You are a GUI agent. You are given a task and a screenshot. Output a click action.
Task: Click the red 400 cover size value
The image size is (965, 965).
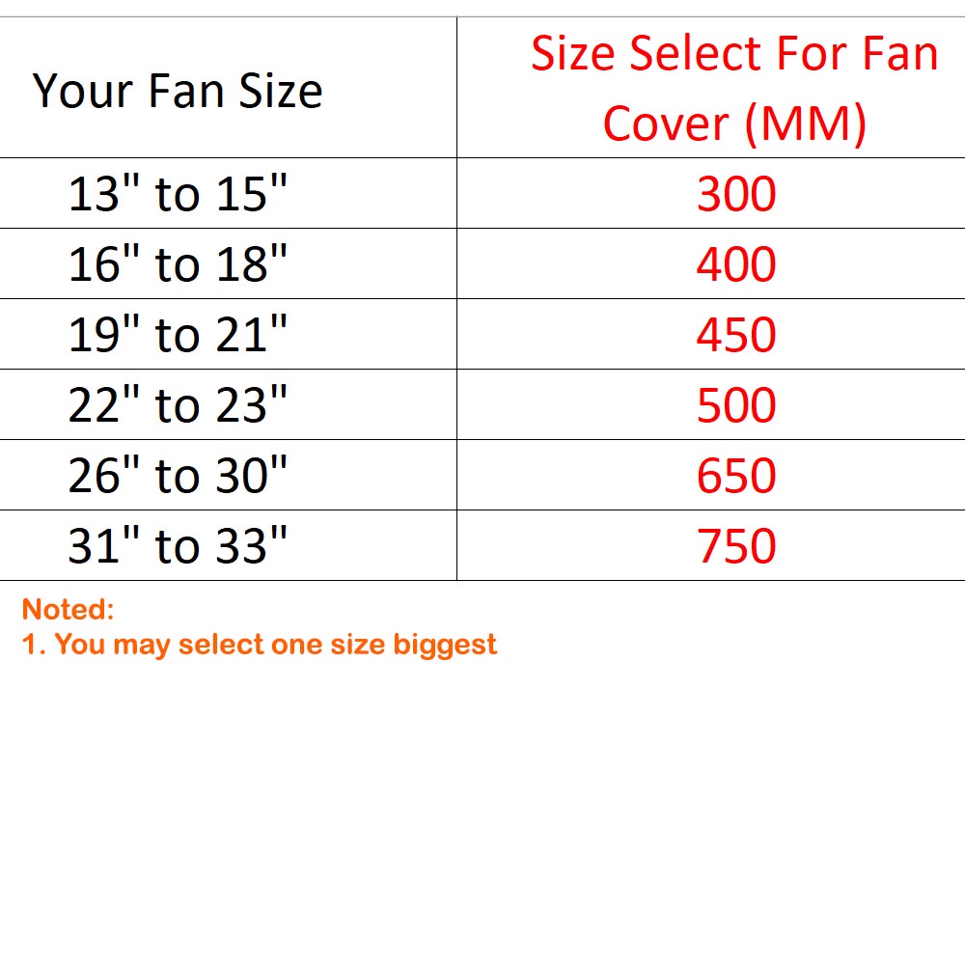coord(736,264)
